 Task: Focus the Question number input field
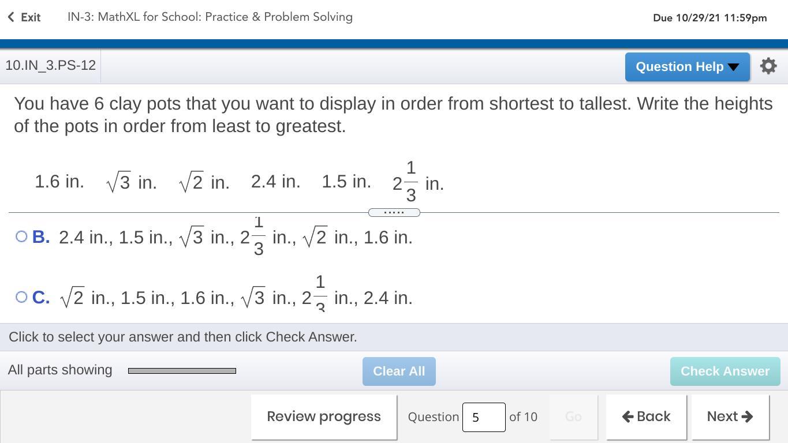[483, 417]
